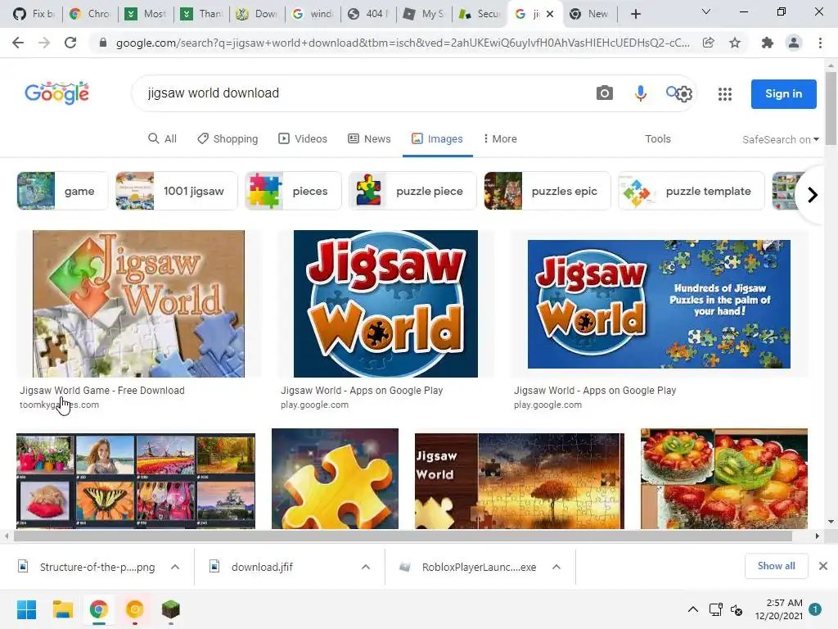Expand options for RobloxPlayerLaunc....exe download

point(556,567)
